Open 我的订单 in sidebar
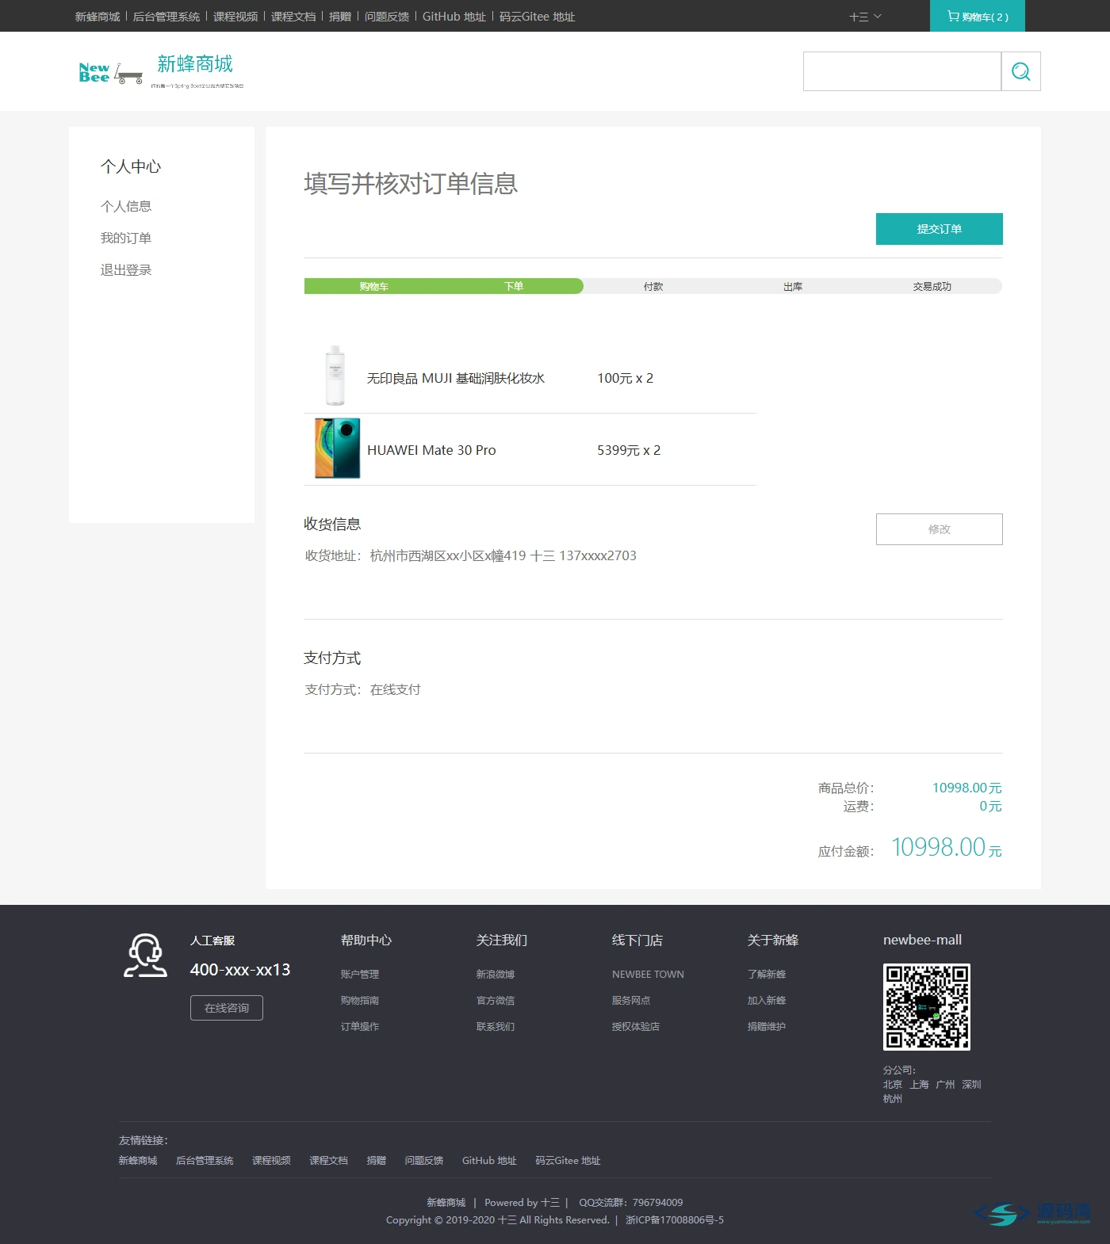1110x1244 pixels. pyautogui.click(x=126, y=238)
